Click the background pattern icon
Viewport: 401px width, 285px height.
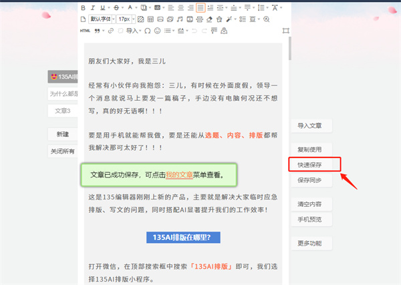point(140,19)
